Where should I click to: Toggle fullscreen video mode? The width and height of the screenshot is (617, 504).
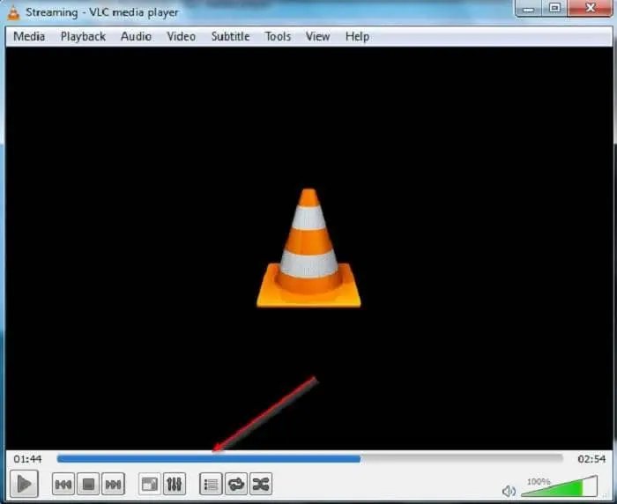pyautogui.click(x=149, y=484)
